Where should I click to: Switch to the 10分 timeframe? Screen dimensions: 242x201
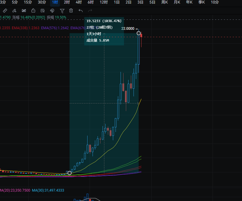(x=215, y=2)
